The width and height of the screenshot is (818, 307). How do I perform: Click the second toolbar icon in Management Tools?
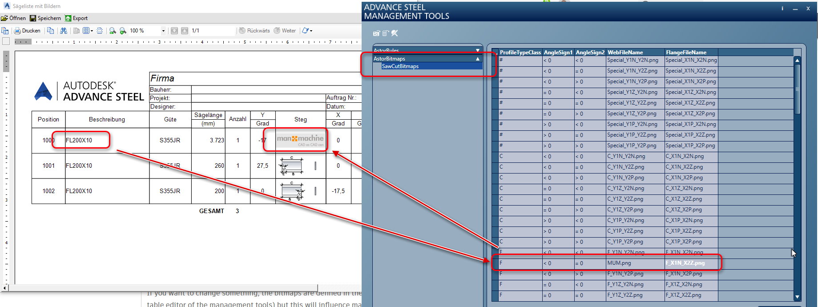pos(385,33)
